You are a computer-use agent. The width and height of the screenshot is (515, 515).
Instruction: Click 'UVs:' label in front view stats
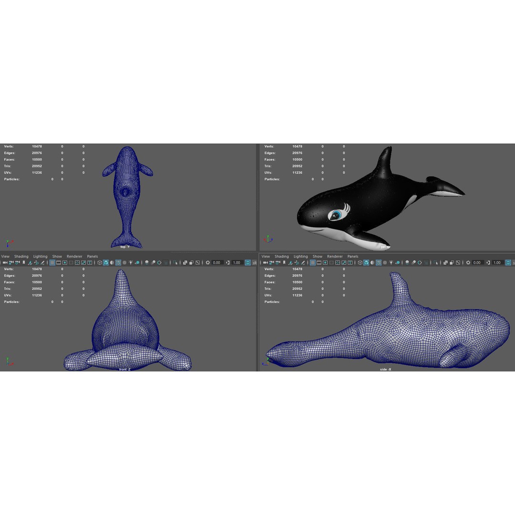(8, 295)
